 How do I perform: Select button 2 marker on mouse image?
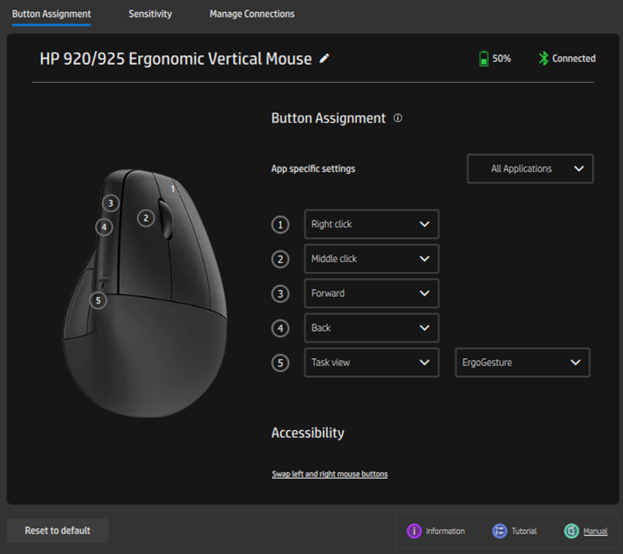point(146,218)
